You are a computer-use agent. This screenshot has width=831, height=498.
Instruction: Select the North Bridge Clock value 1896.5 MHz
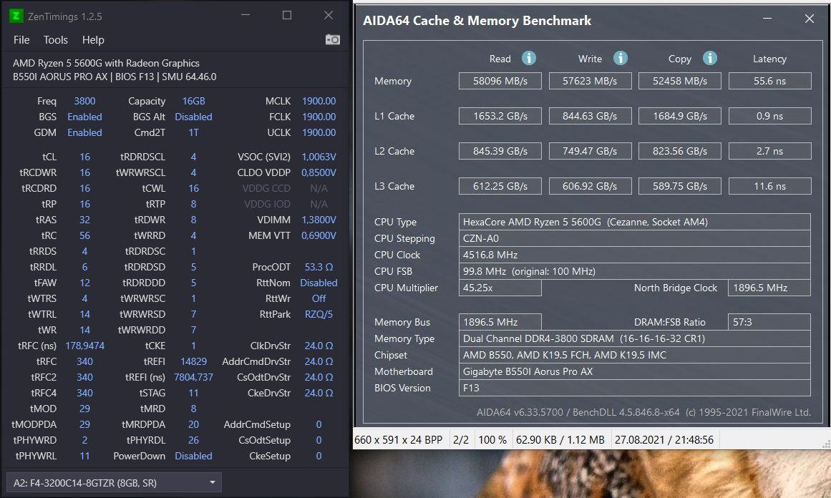point(769,288)
